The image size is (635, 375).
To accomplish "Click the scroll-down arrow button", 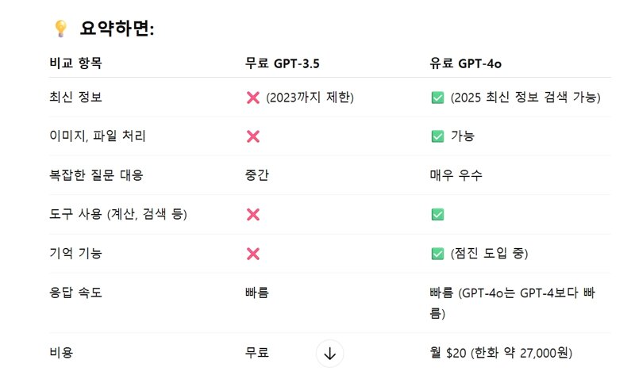I will [329, 354].
